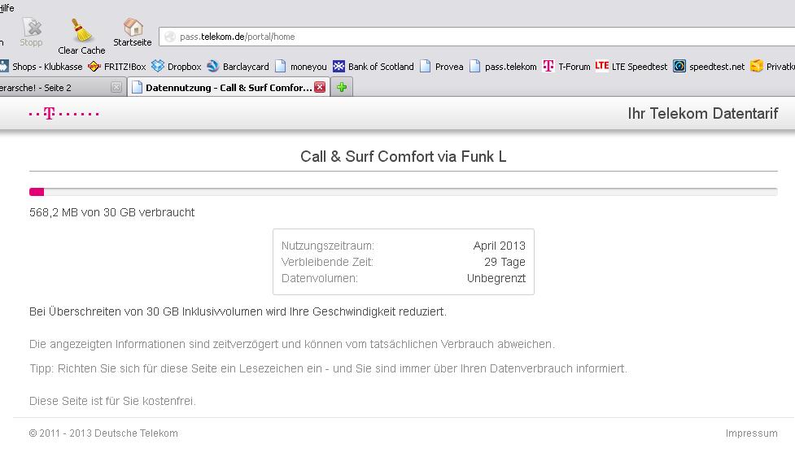The image size is (795, 457).
Task: Click the address bar URL field
Action: coord(477,37)
